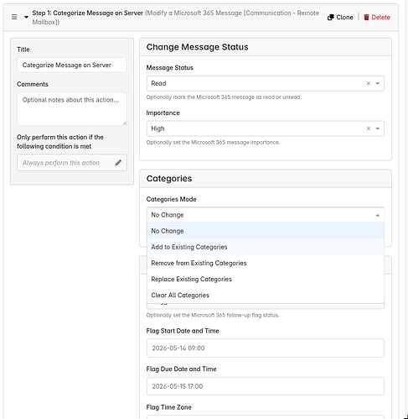Collapse the Categories Mode dropdown arrow
Image resolution: width=408 pixels, height=419 pixels.
(x=378, y=215)
